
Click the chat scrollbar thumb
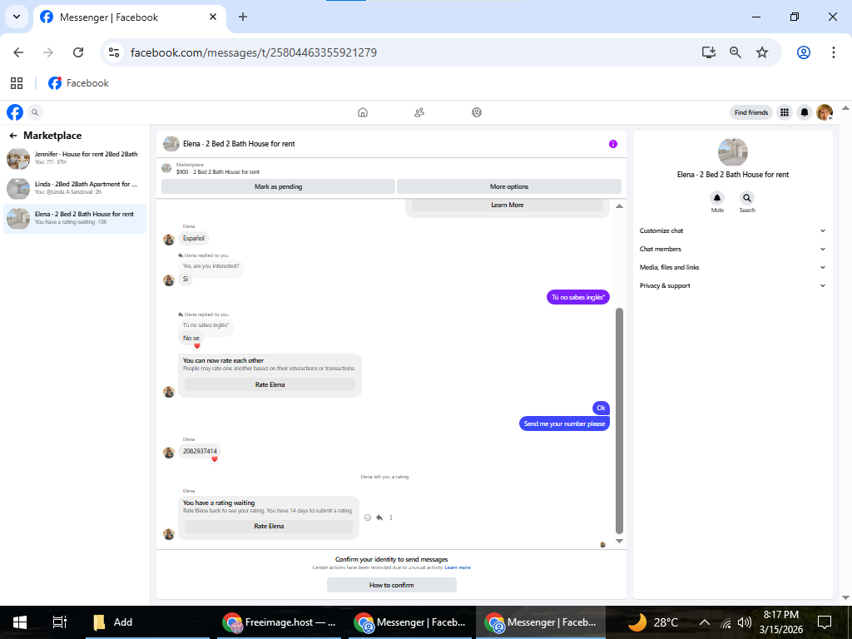619,421
